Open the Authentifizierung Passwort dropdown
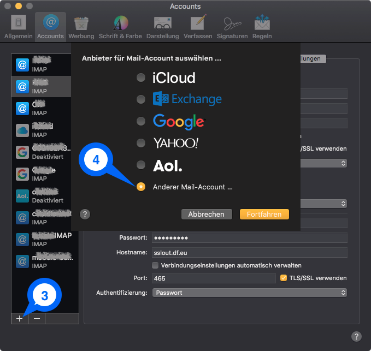The width and height of the screenshot is (371, 351). [250, 293]
